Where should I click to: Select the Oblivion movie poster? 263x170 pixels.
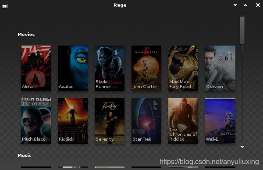[220, 68]
